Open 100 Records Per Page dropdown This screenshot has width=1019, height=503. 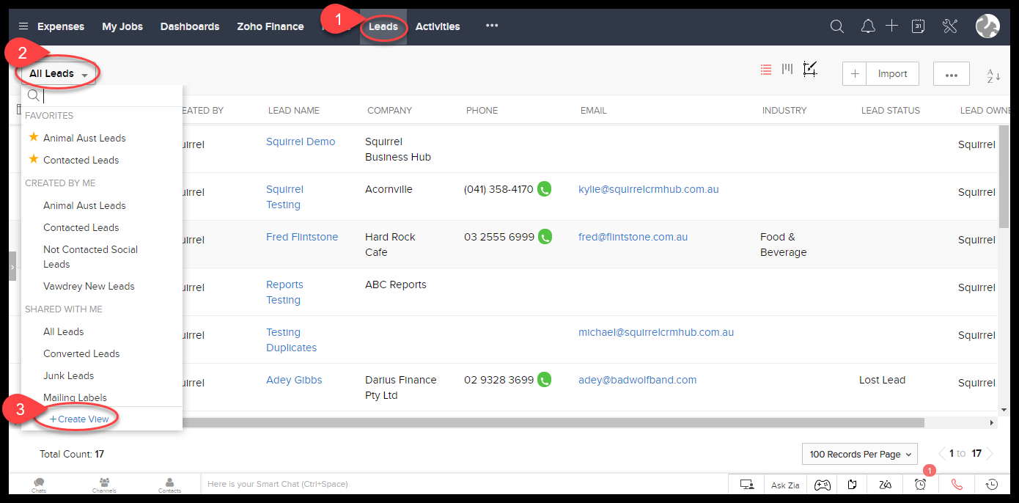[860, 454]
